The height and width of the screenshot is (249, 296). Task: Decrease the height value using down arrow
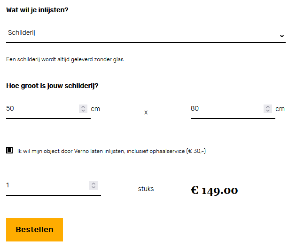(268, 111)
